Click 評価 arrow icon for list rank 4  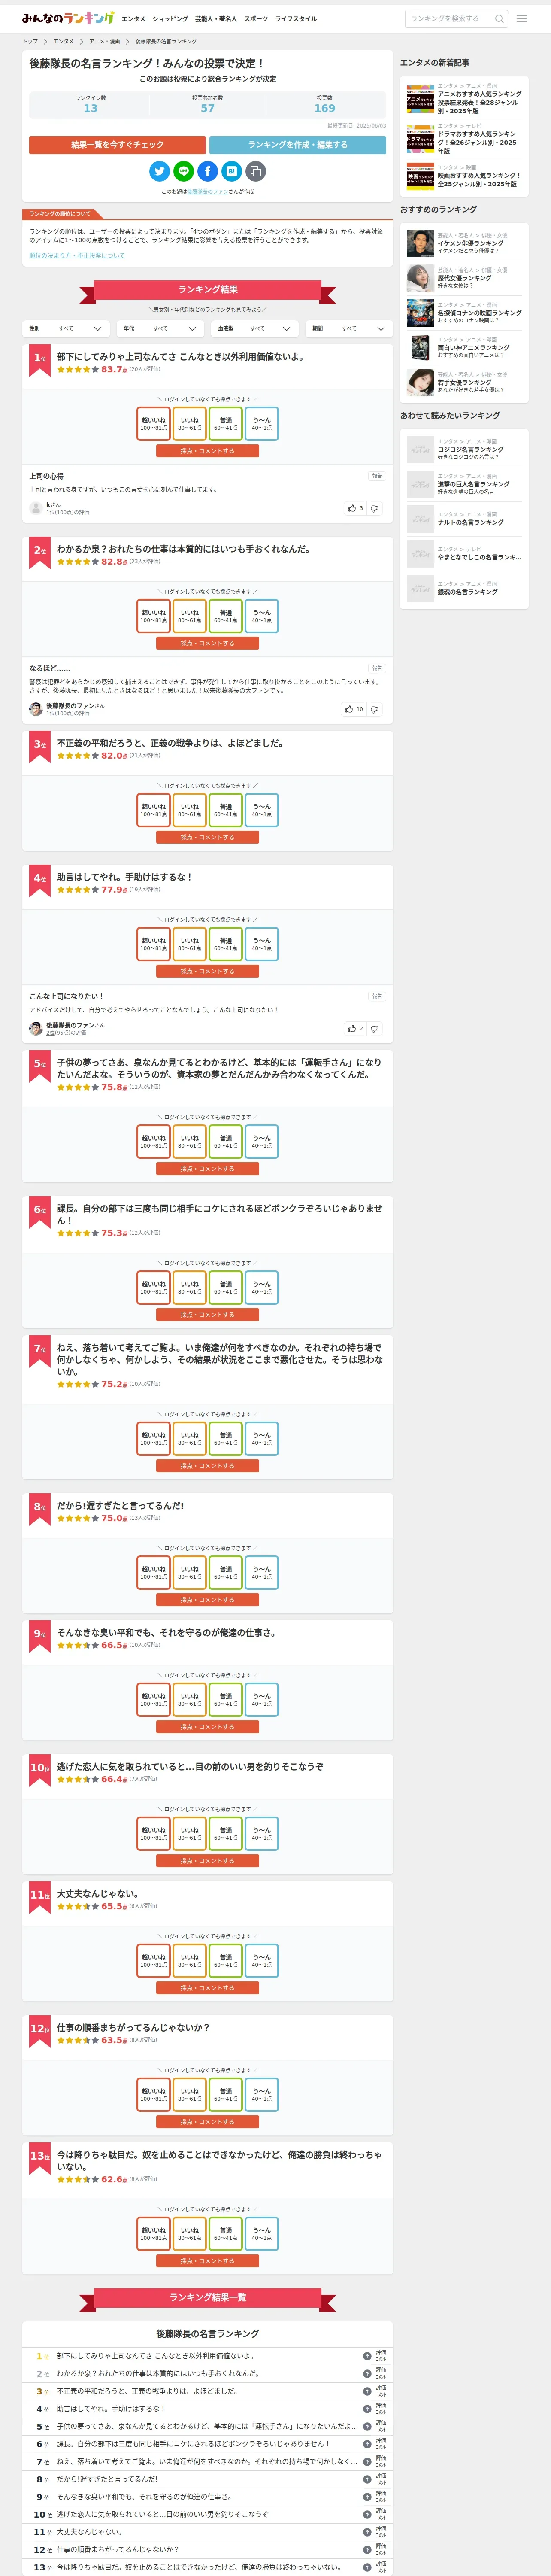coord(367,2409)
